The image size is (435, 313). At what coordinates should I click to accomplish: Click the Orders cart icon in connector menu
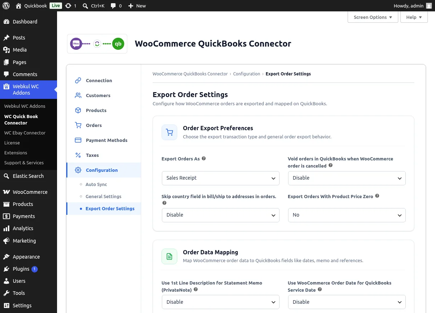(78, 125)
